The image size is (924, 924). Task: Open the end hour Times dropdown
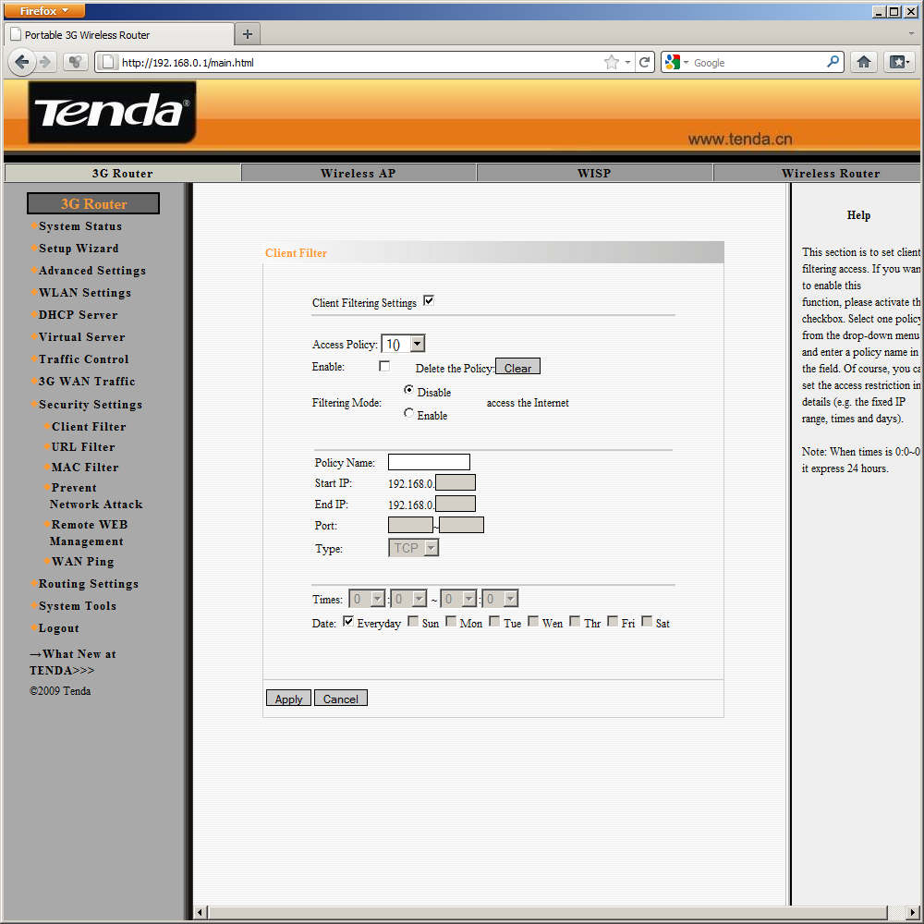click(x=458, y=599)
